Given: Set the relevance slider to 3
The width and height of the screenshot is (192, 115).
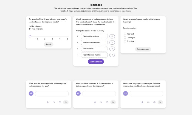Looking at the screenshot, I should tap(52, 36).
